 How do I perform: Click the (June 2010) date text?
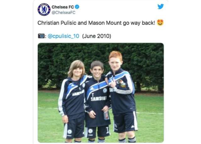(x=96, y=36)
